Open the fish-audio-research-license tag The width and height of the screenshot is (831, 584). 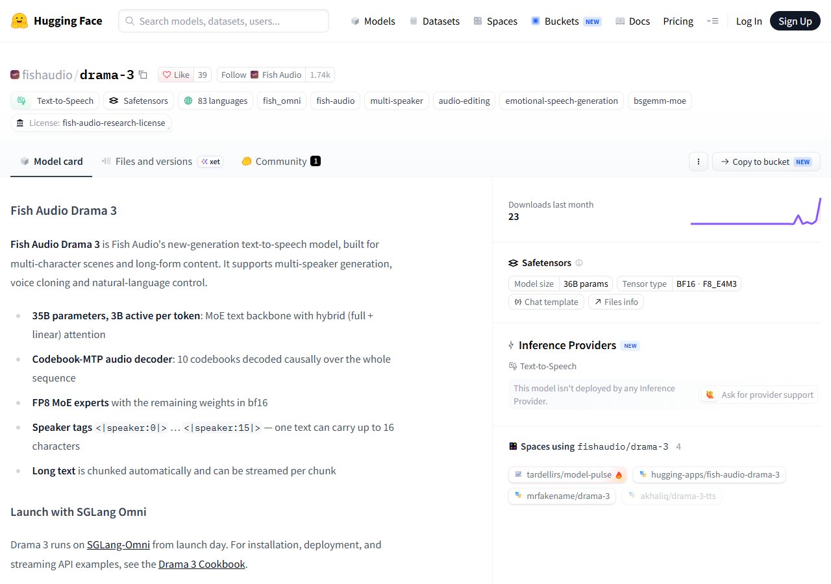[x=92, y=123]
